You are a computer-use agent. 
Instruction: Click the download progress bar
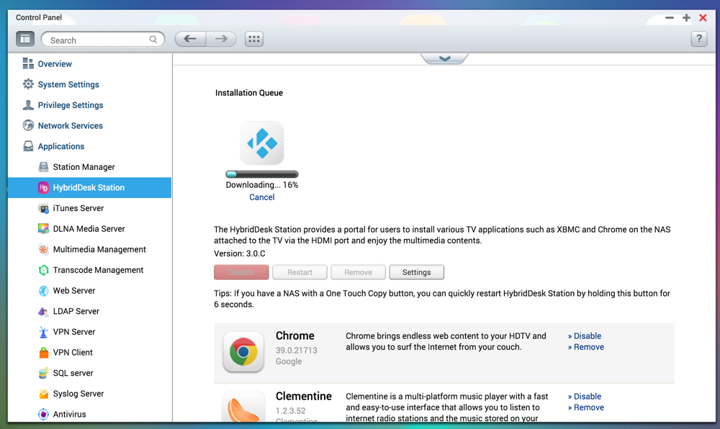[262, 174]
